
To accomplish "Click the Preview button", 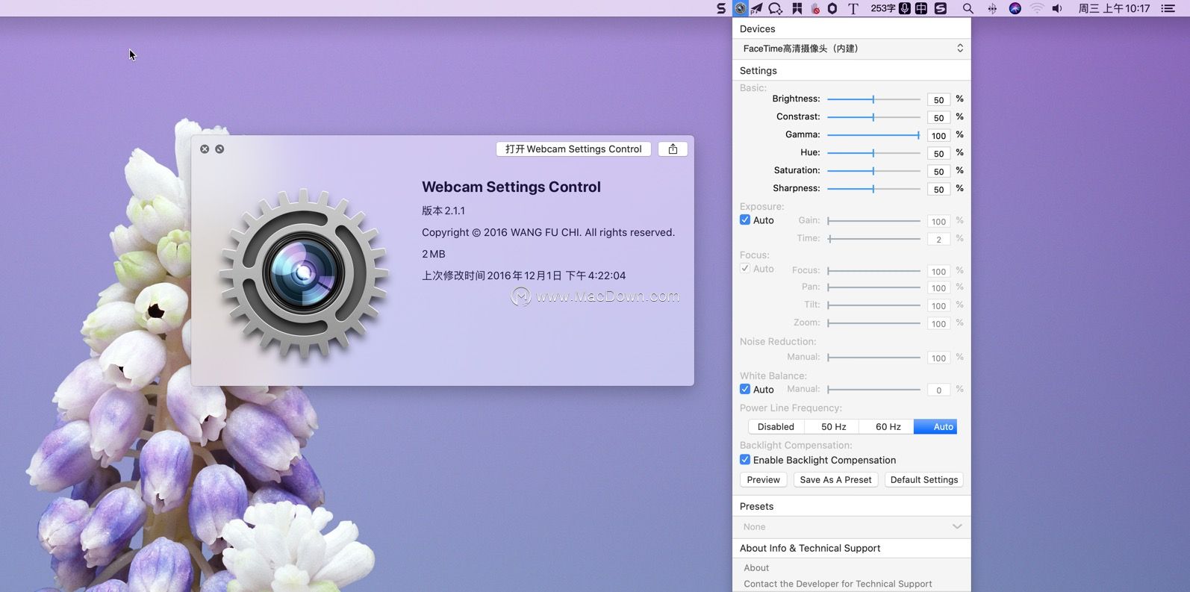I will [763, 480].
